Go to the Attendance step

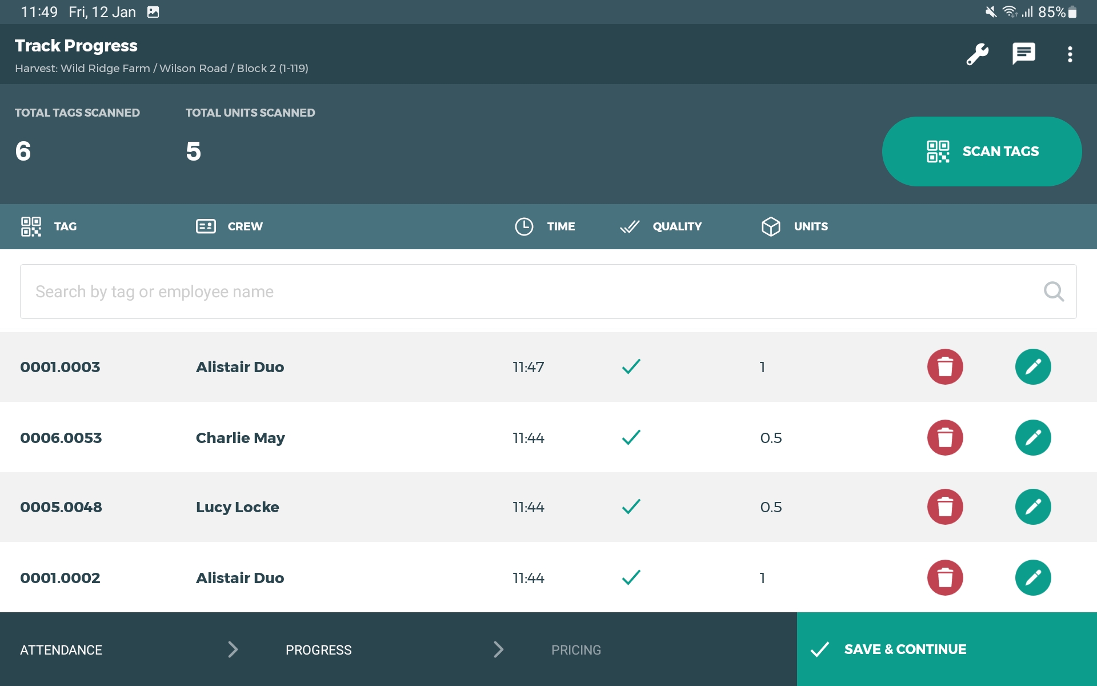tap(61, 650)
